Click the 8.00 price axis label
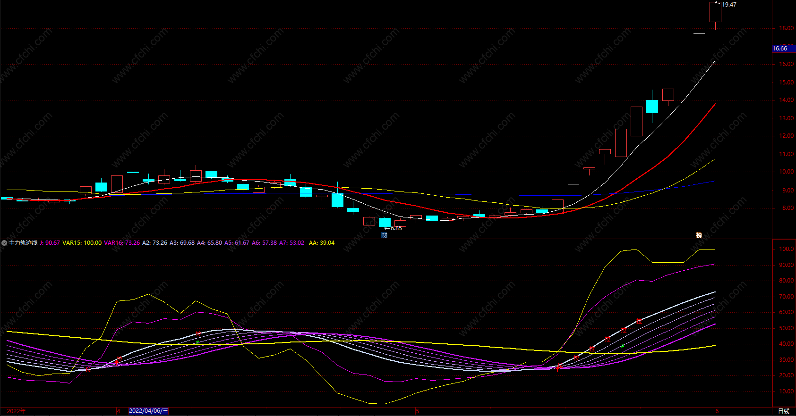This screenshot has width=796, height=416. tap(788, 208)
